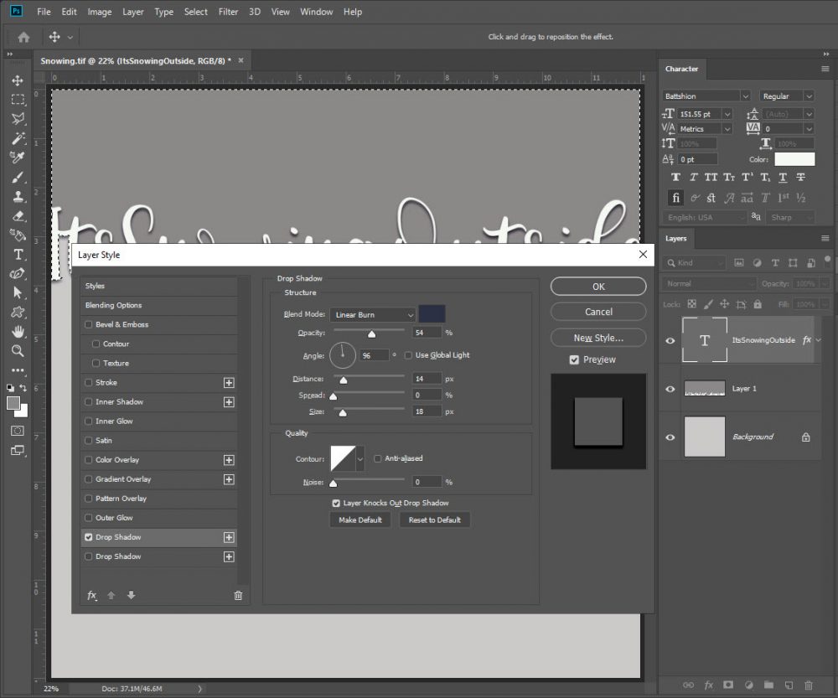Delete effect using Layer Style trash icon
Screen dimensions: 838x698
(238, 595)
